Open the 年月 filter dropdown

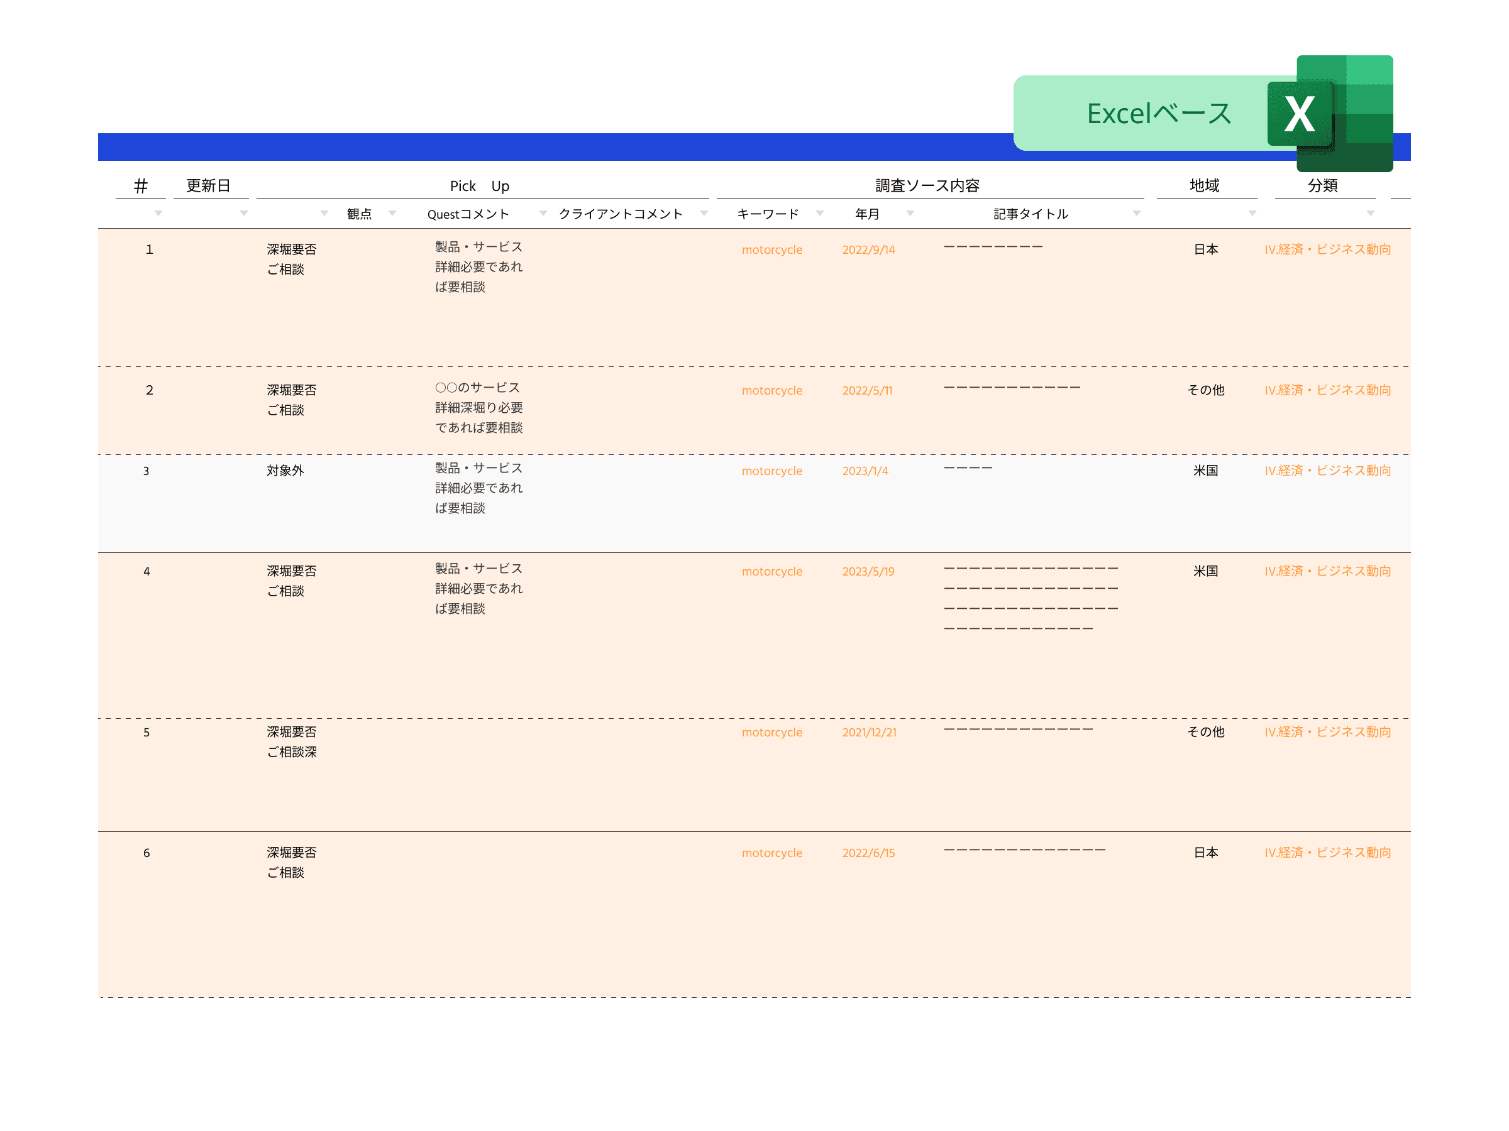pos(910,214)
